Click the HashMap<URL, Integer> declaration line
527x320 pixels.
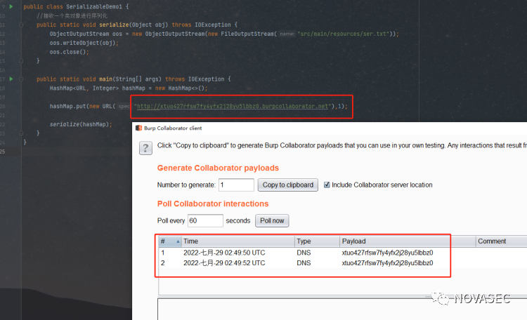pos(129,88)
